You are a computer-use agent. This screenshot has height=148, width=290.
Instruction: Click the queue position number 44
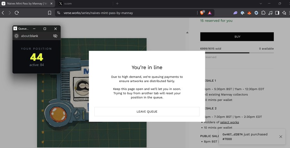point(37,57)
